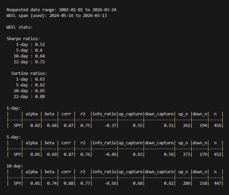The image size is (229, 195).
Task: Click the 'WEEL stats:' heading
Action: (19, 27)
